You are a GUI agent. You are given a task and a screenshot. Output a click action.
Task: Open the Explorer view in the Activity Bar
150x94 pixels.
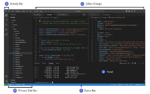tap(6, 15)
